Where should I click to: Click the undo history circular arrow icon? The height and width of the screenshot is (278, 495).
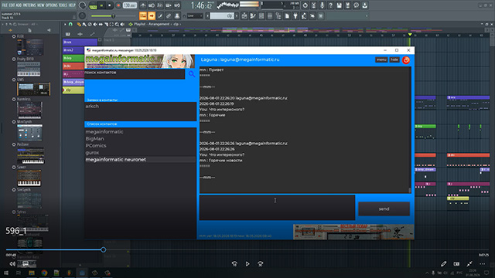tap(305, 5)
